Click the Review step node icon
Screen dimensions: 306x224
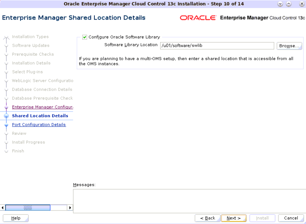point(6,133)
